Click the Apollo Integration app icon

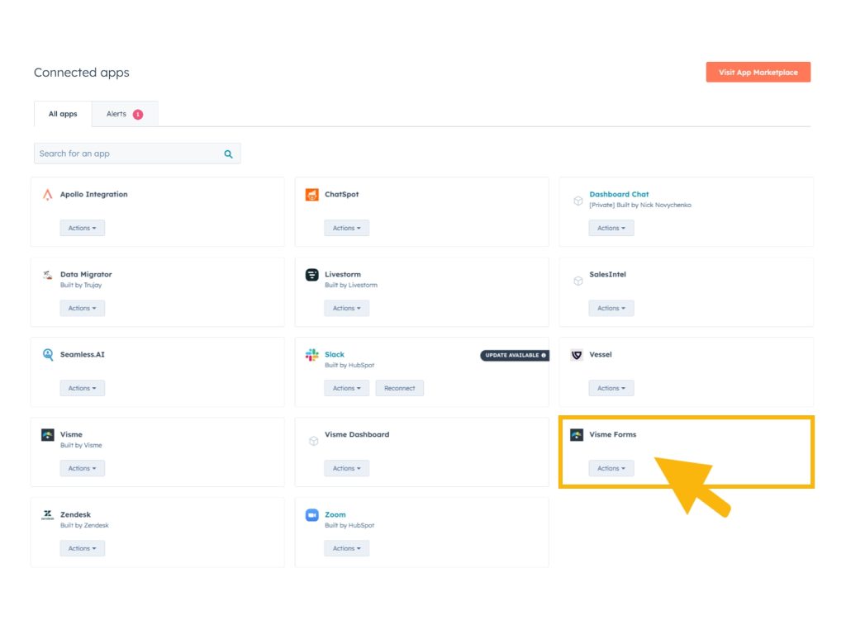tap(47, 195)
